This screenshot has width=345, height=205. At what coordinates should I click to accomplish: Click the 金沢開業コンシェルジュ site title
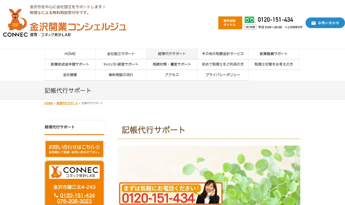[78, 27]
